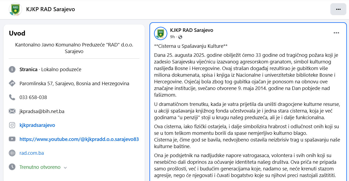Open the post options three-dot menu
The image size is (349, 181).
[336, 33]
